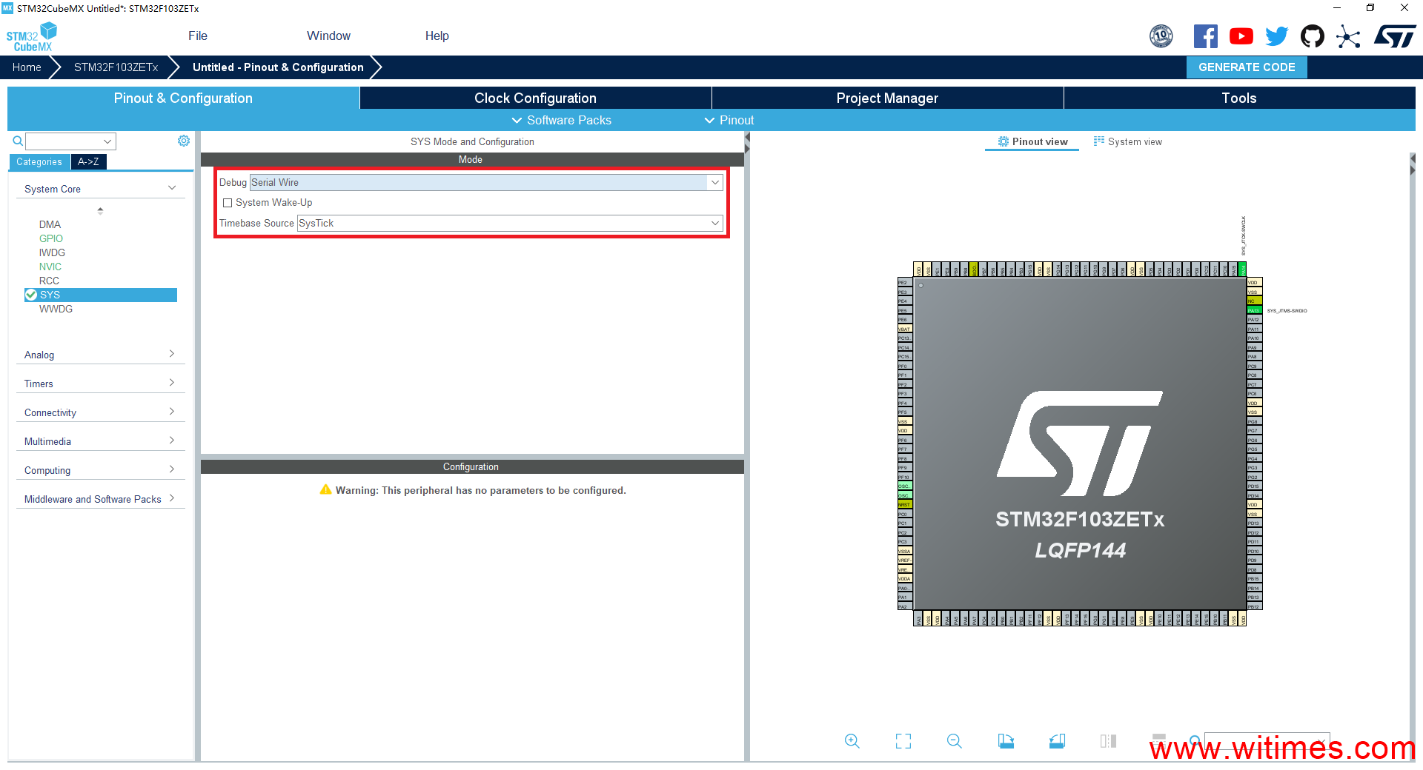Click Untitled - Pinout & Configuration breadcrumb
This screenshot has width=1423, height=770.
278,67
